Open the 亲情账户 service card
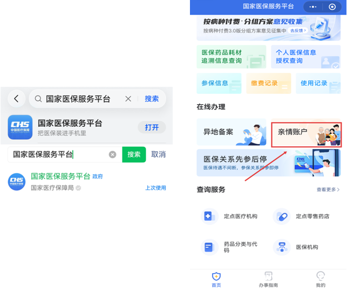 tap(307, 134)
